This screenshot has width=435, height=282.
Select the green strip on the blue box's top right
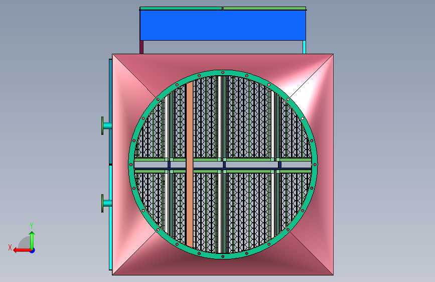point(264,9)
